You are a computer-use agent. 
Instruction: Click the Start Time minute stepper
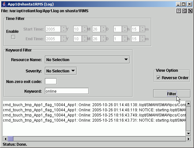pos(142,29)
